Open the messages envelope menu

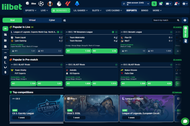tap(168, 4)
